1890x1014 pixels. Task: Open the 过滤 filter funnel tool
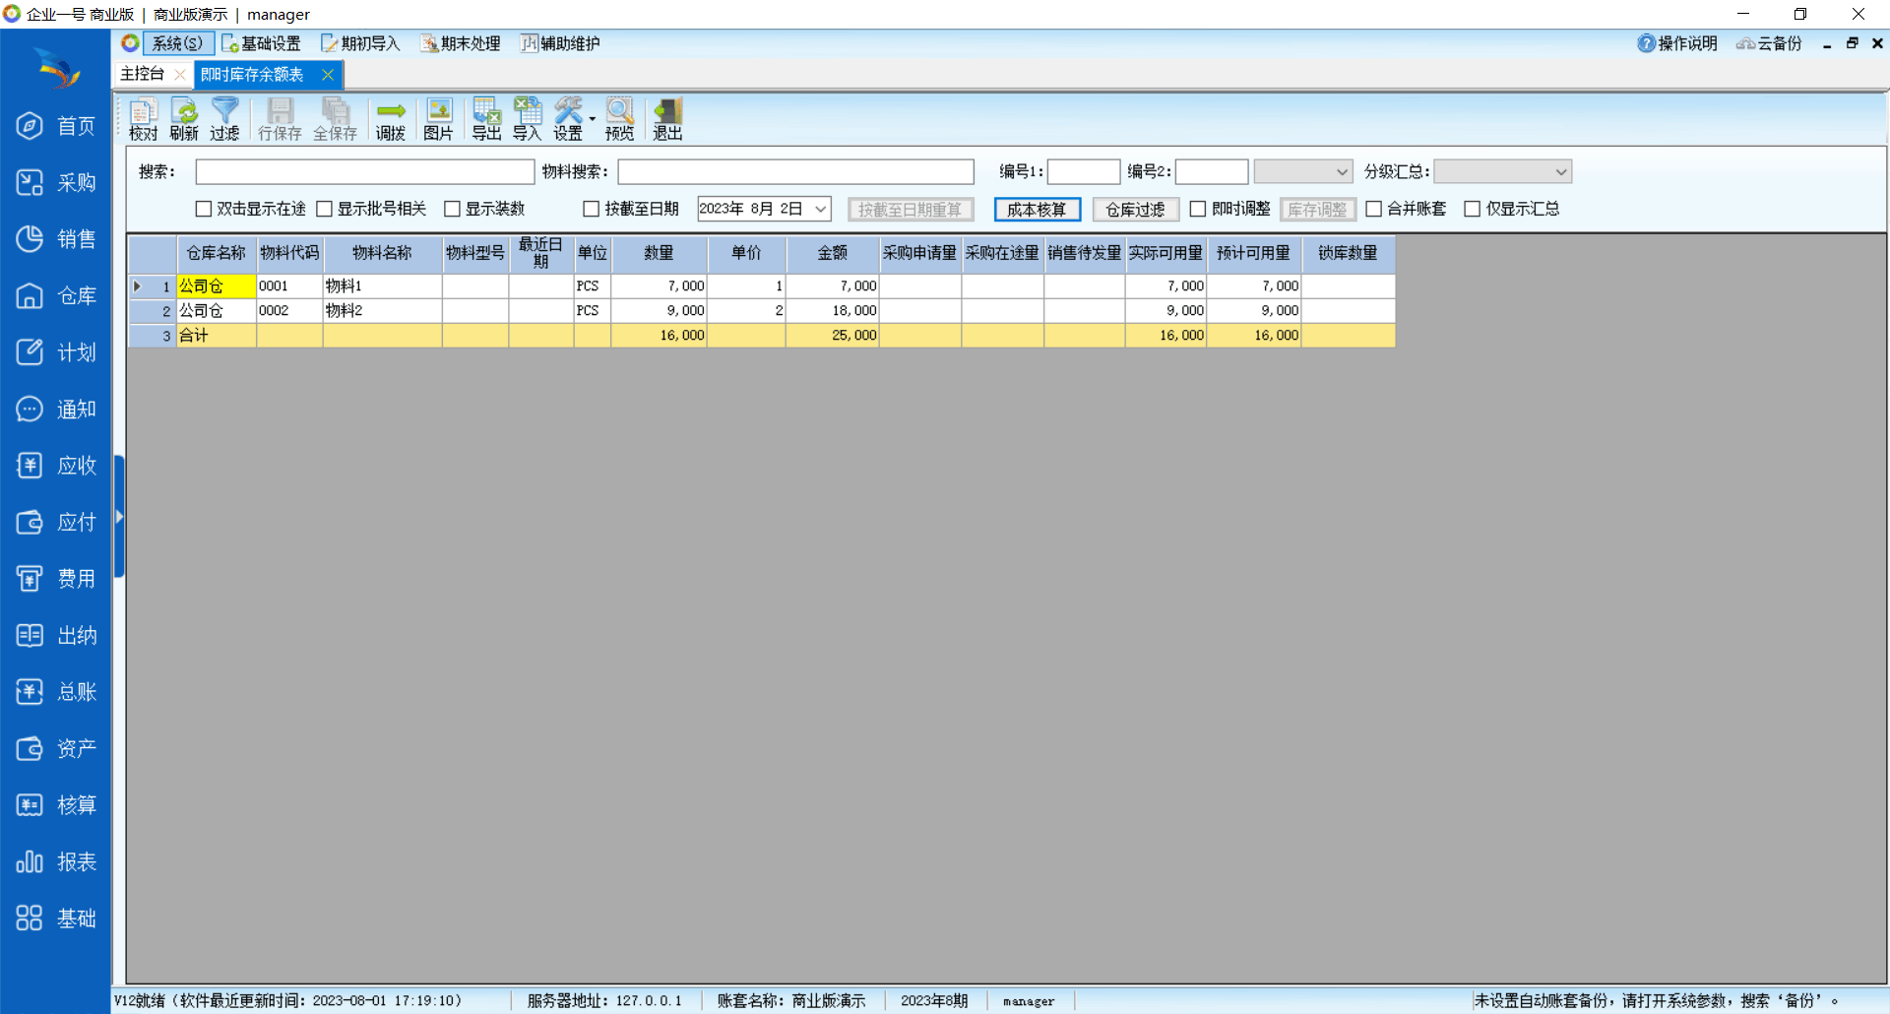[224, 119]
